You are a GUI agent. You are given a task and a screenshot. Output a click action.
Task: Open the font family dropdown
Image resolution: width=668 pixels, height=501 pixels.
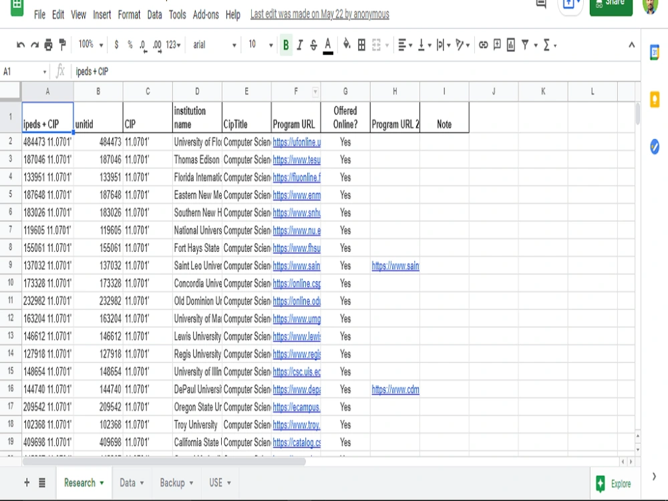pos(214,45)
